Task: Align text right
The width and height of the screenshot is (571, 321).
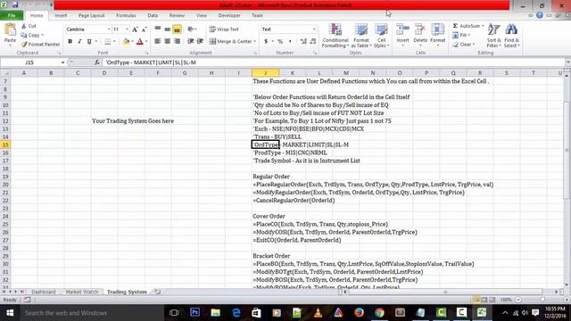Action: pyautogui.click(x=177, y=42)
